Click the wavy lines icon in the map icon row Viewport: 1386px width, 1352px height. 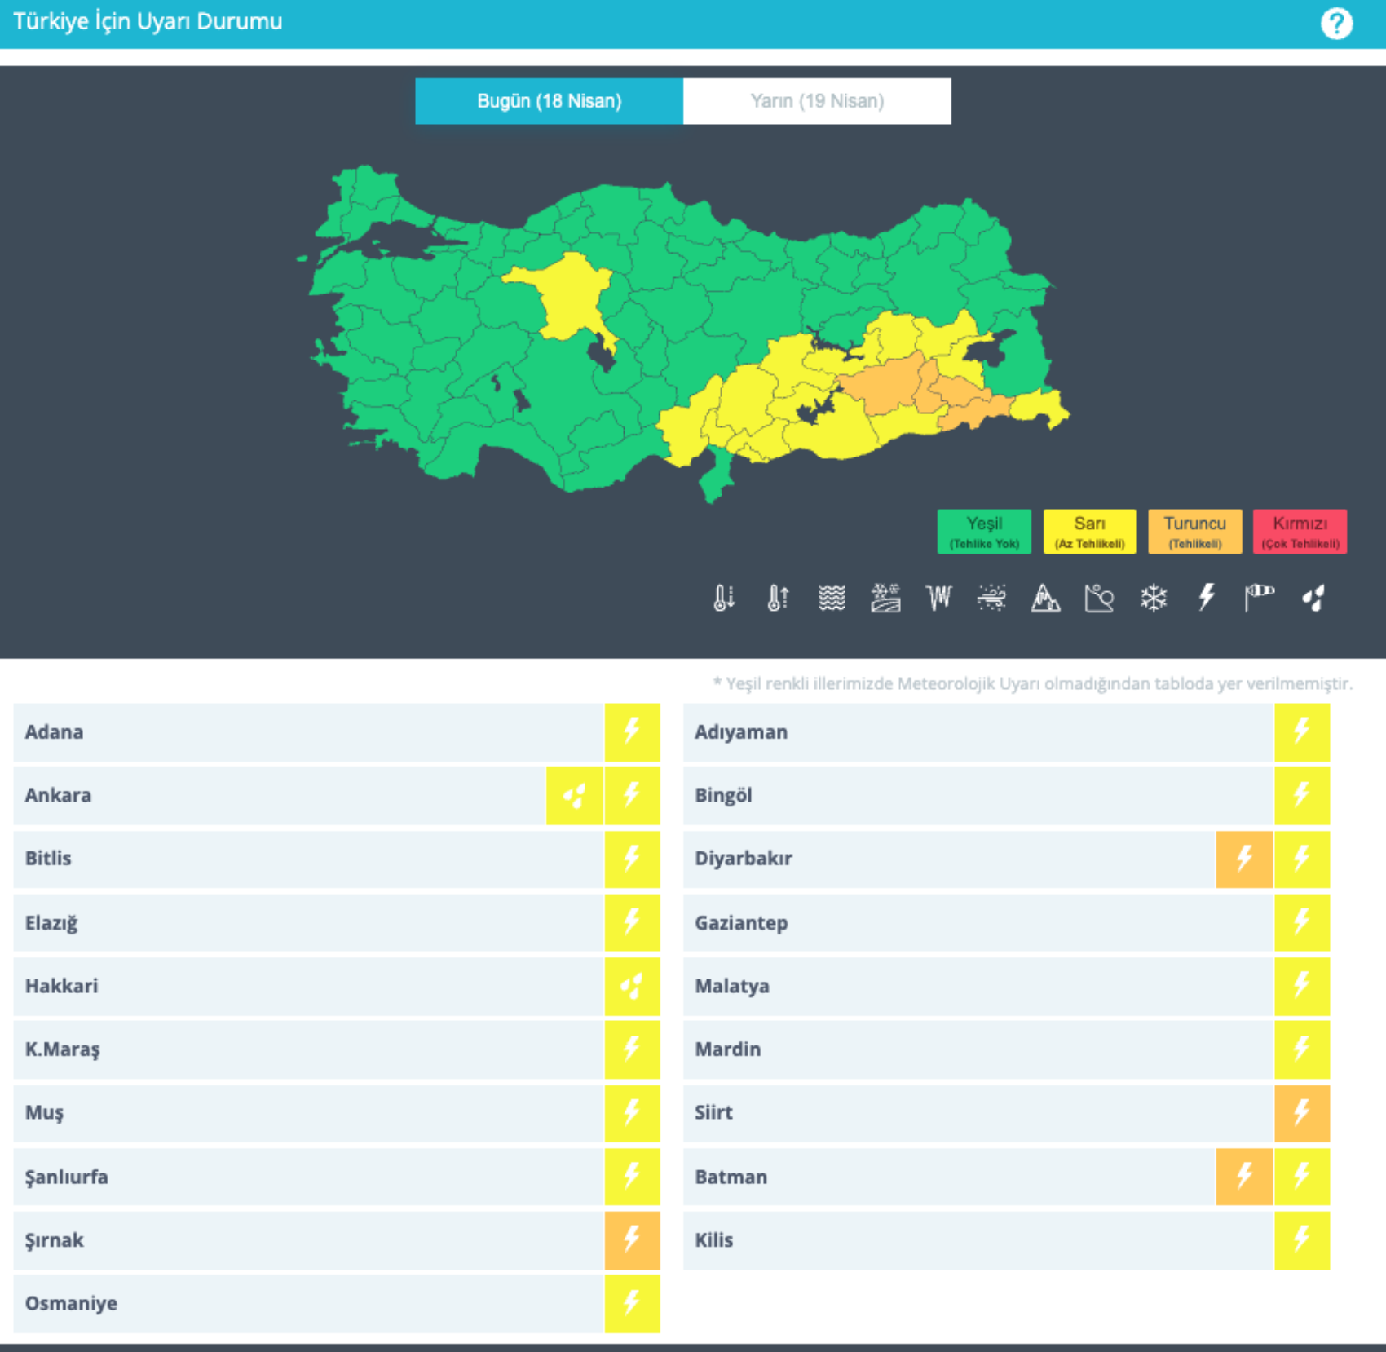(x=832, y=598)
